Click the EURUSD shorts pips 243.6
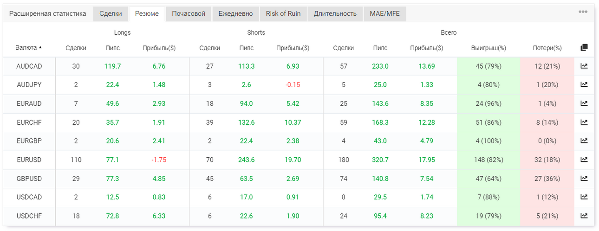Viewport: 599px width, 231px height. tap(246, 160)
